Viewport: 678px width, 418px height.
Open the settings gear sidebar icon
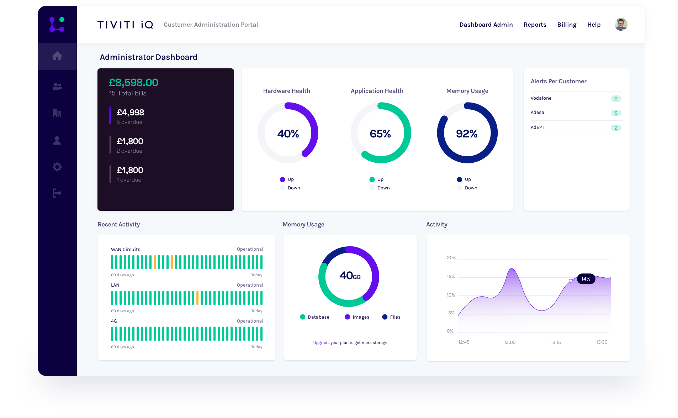[x=57, y=167]
